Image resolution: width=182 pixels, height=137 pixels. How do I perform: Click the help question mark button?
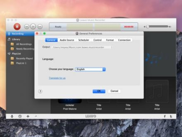pyautogui.click(x=40, y=91)
